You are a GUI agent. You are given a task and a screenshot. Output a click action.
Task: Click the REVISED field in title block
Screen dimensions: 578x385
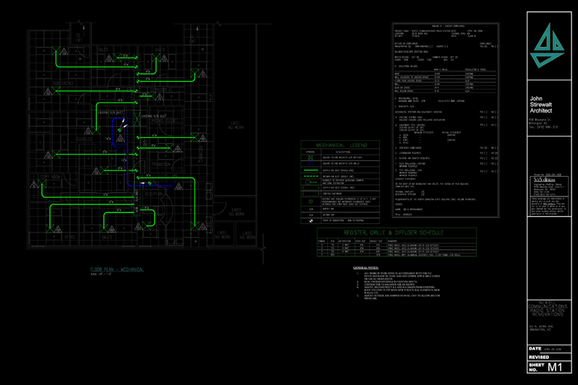(x=538, y=357)
